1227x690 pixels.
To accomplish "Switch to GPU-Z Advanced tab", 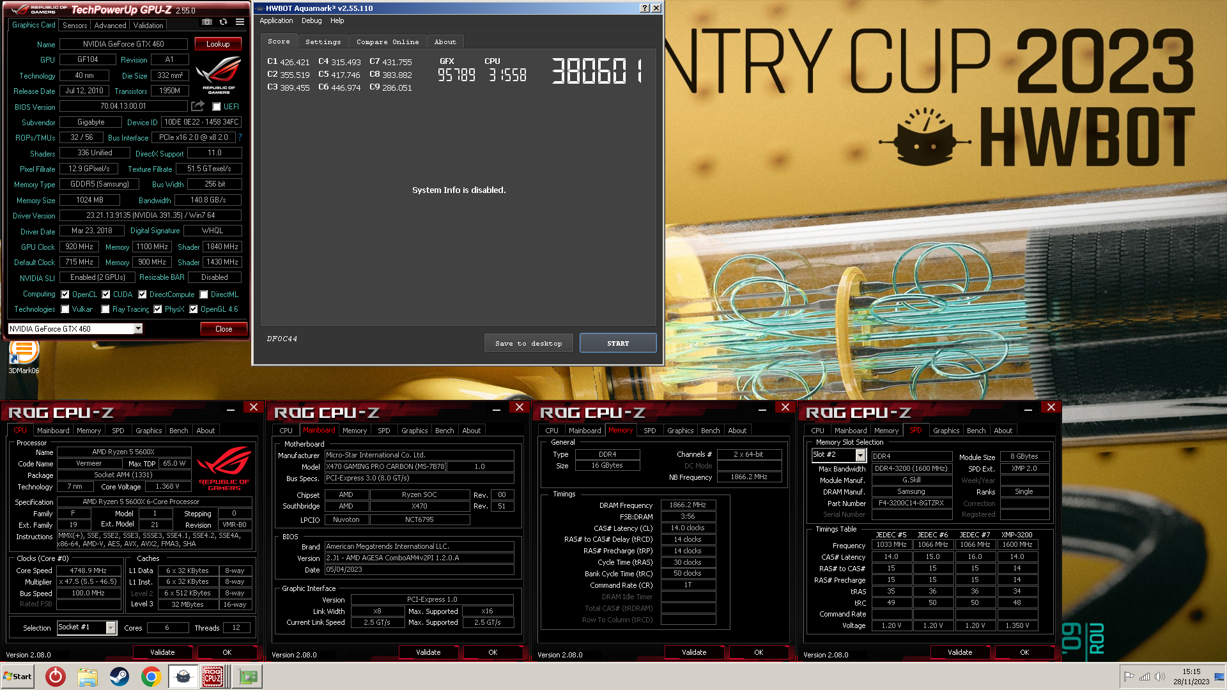I will point(110,26).
